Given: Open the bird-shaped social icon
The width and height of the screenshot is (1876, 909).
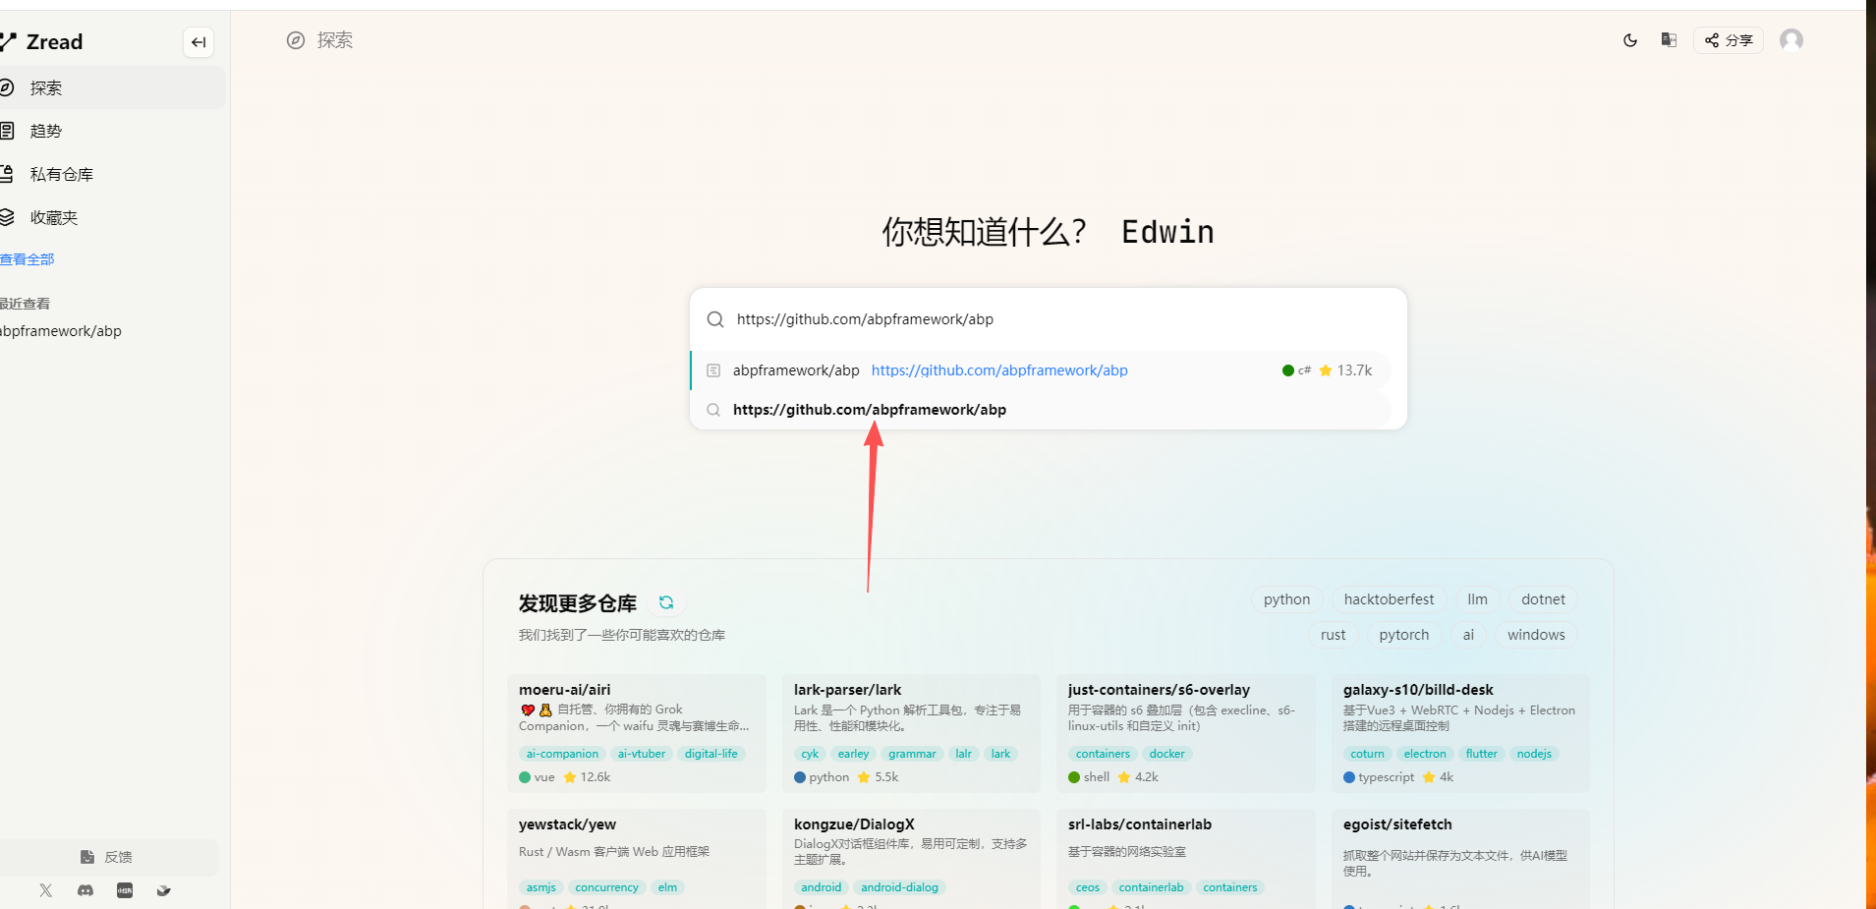Looking at the screenshot, I should [164, 890].
